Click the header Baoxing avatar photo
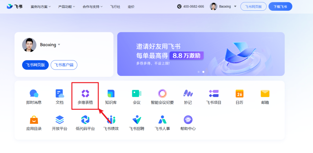 (x=213, y=6)
